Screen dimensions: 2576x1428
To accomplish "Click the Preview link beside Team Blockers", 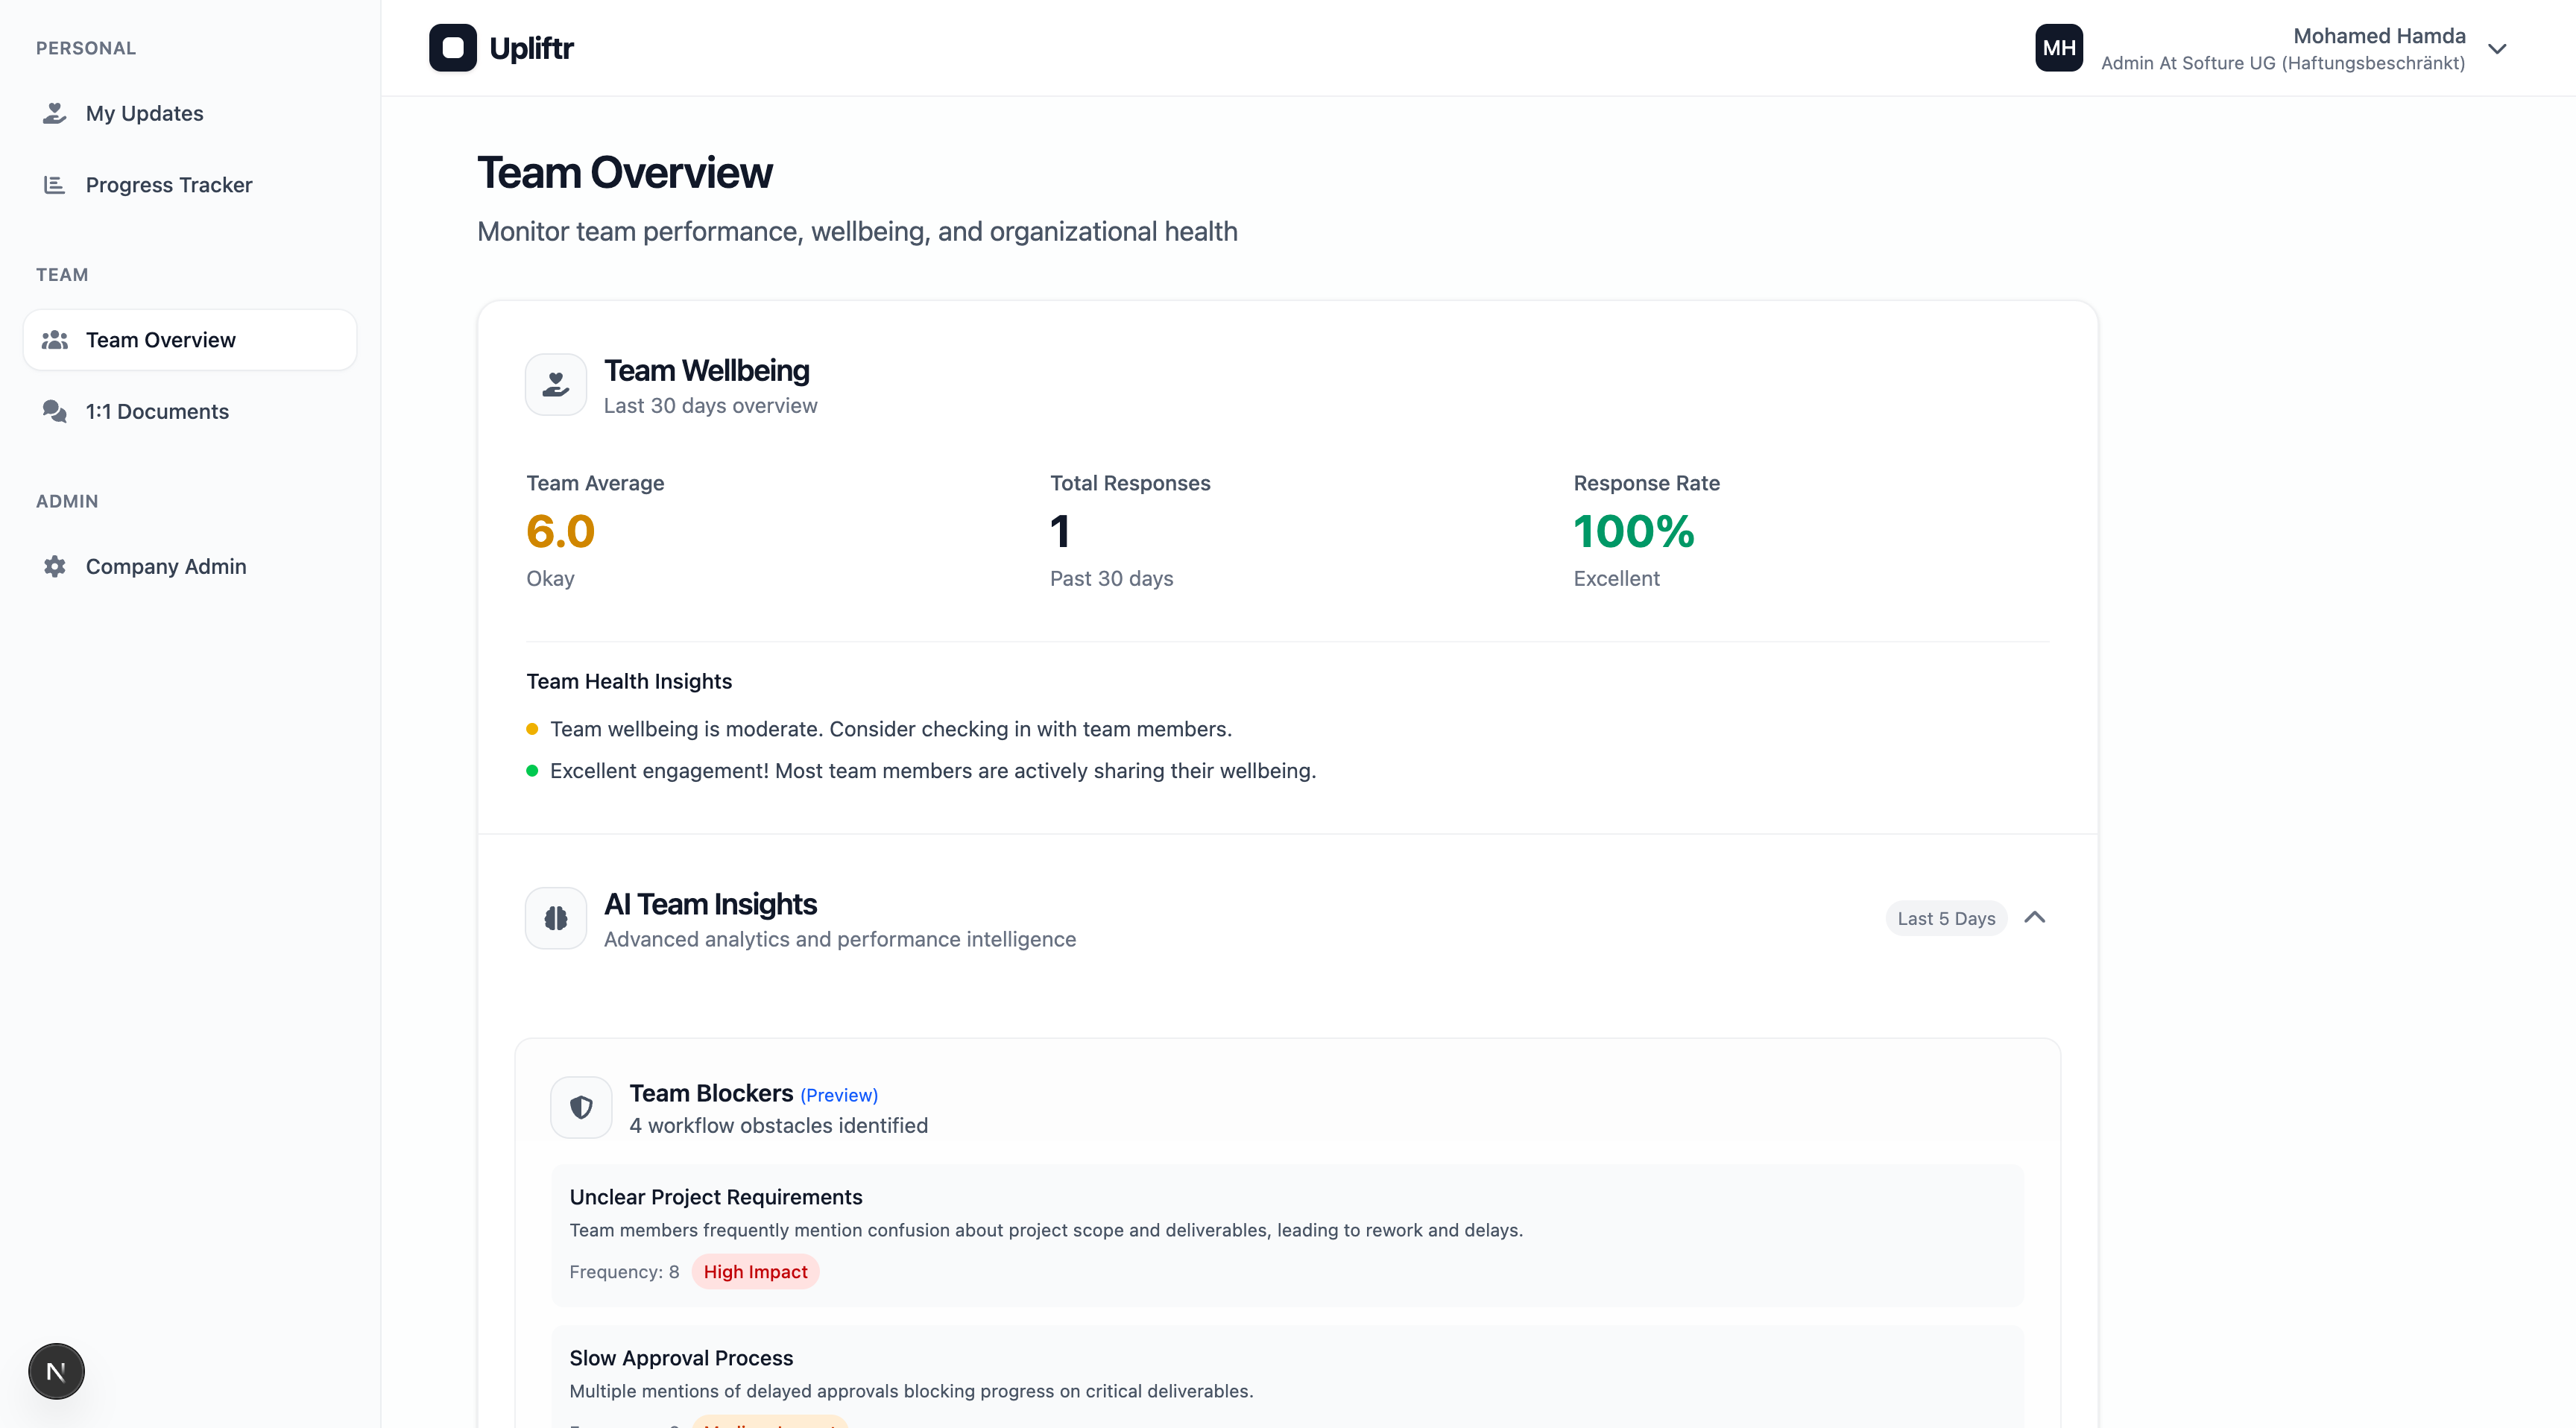I will point(839,1095).
